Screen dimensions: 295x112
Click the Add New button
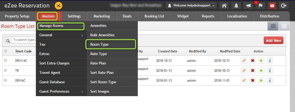tap(273, 41)
